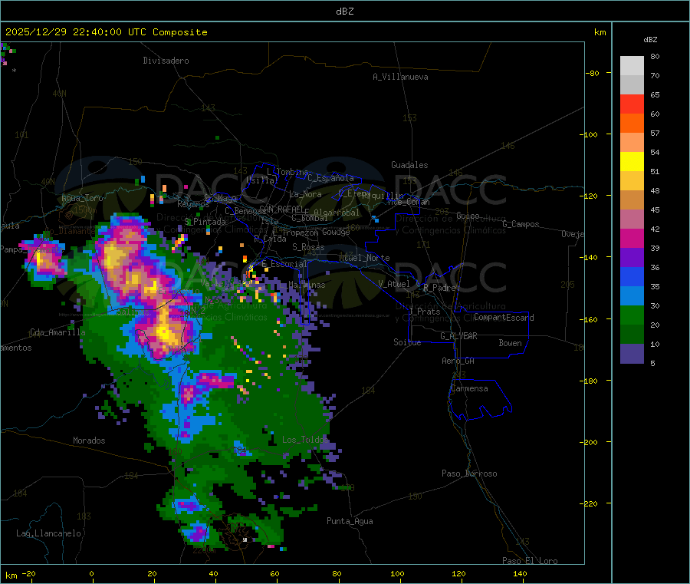Click the La_Nora label
The width and height of the screenshot is (690, 584).
click(305, 194)
